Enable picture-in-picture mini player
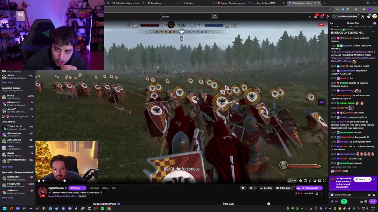 315,181
